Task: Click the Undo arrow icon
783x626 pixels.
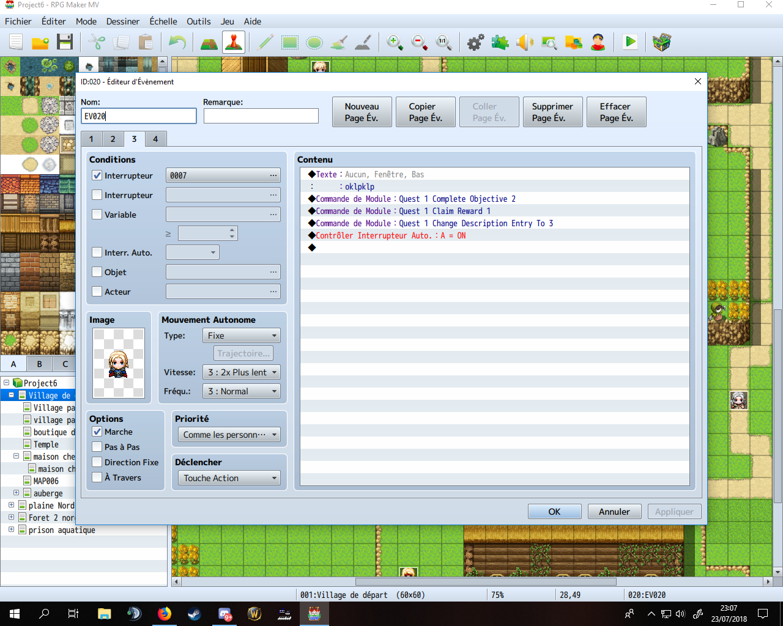Action: (177, 42)
